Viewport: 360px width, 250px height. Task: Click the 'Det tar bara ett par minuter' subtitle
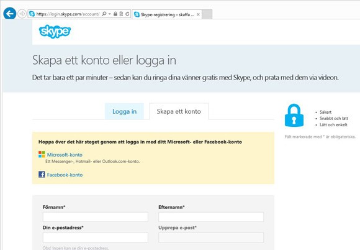coord(186,78)
